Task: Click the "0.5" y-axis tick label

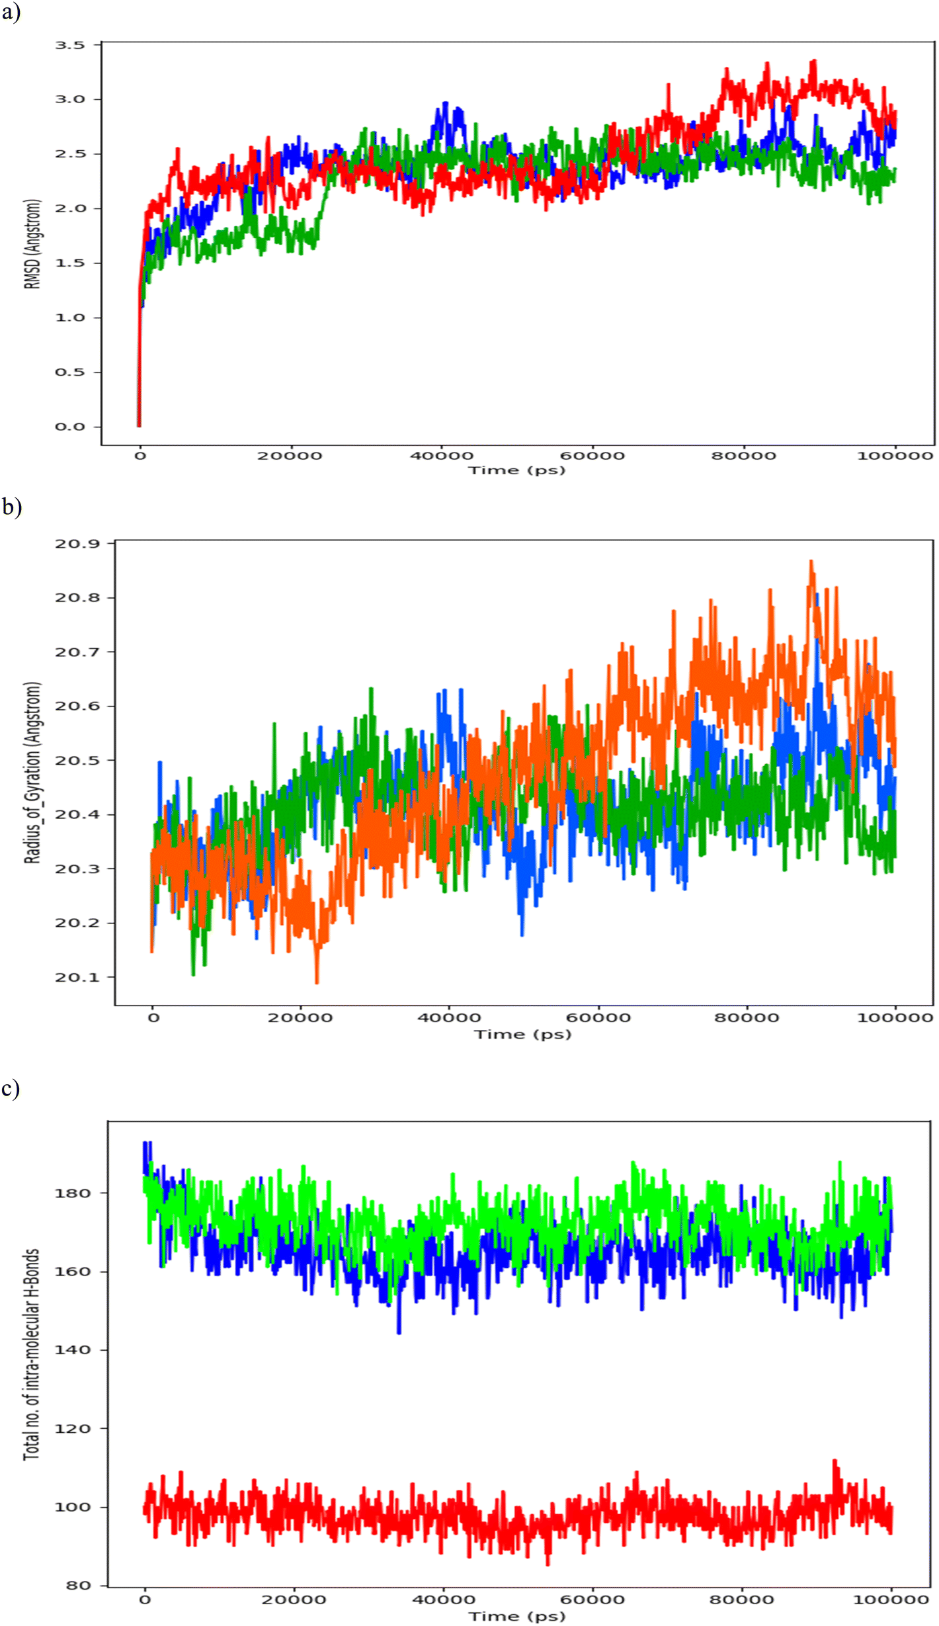Action: [70, 372]
